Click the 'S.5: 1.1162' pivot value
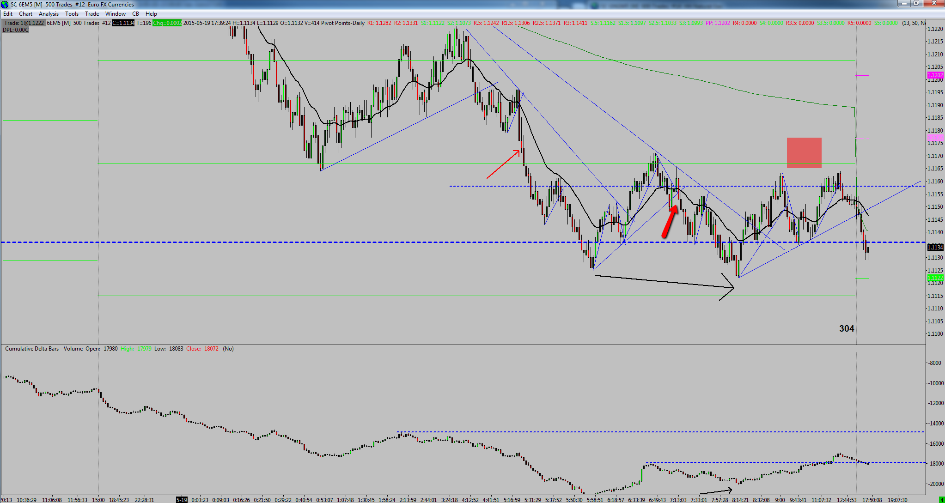This screenshot has width=945, height=503. [603, 23]
